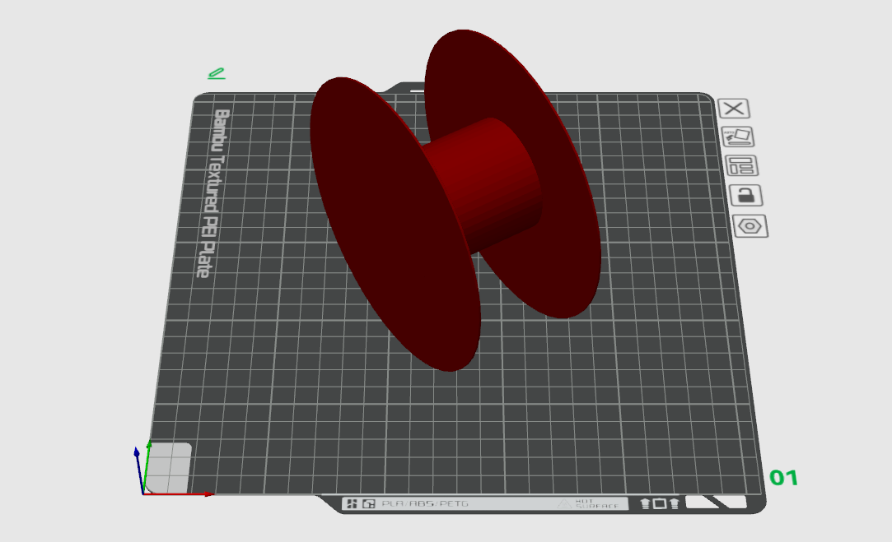892x542 pixels.
Task: Click the arrange plate objects icon
Action: click(x=742, y=166)
